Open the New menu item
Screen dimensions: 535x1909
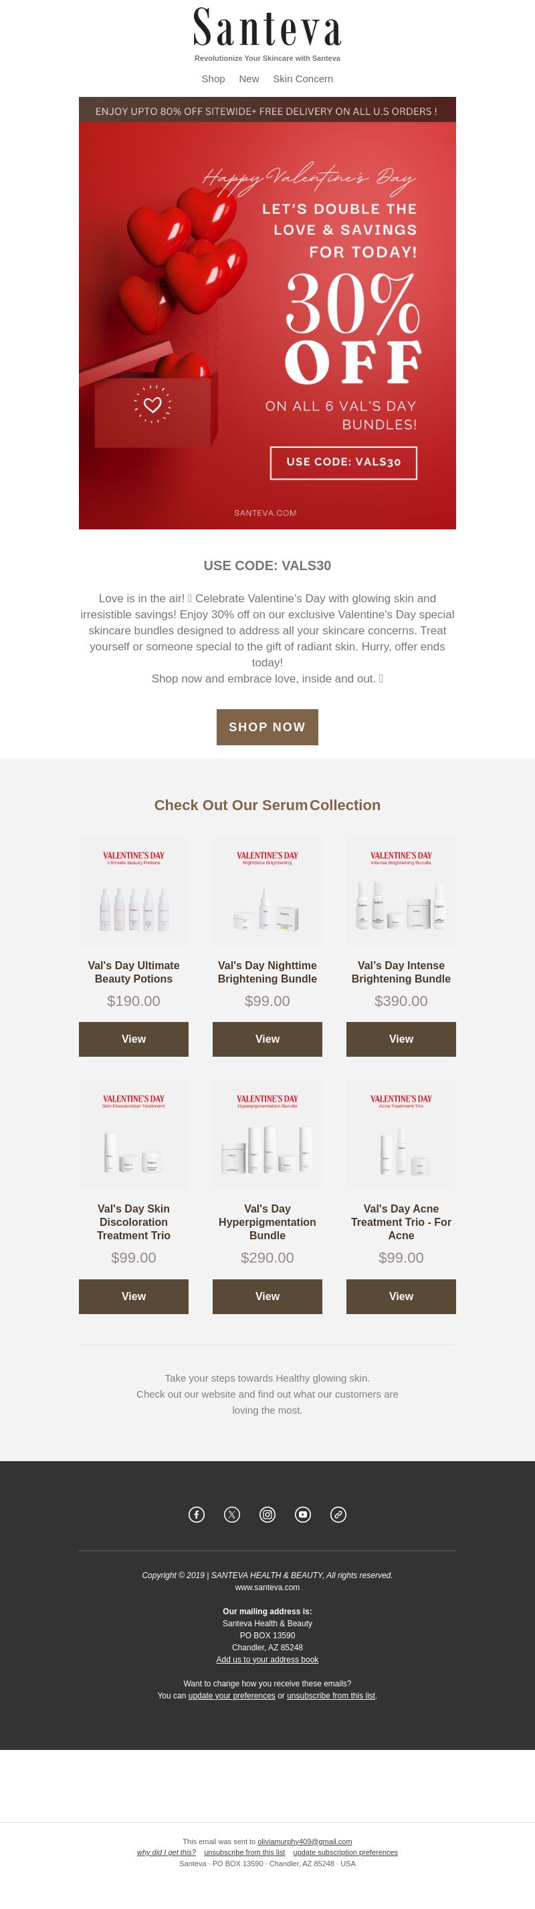point(249,79)
